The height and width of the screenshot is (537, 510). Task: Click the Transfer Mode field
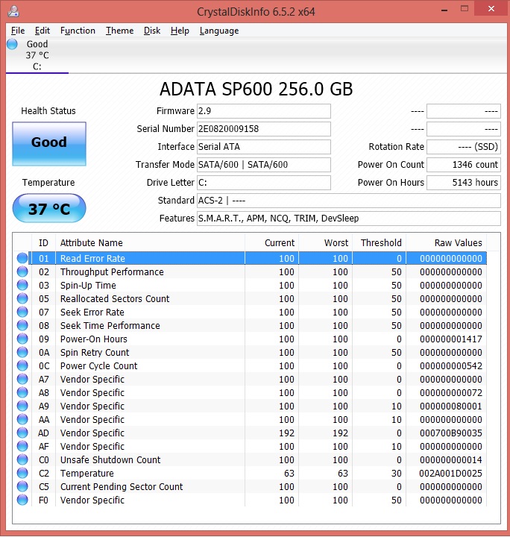coord(263,165)
